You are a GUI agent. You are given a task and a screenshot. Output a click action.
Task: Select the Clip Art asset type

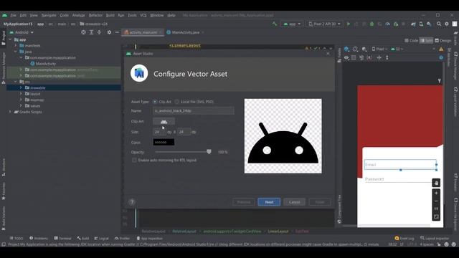coord(162,102)
